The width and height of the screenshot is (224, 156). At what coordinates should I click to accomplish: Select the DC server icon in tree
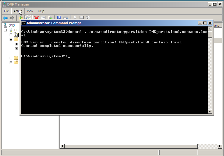[x=11, y=30]
